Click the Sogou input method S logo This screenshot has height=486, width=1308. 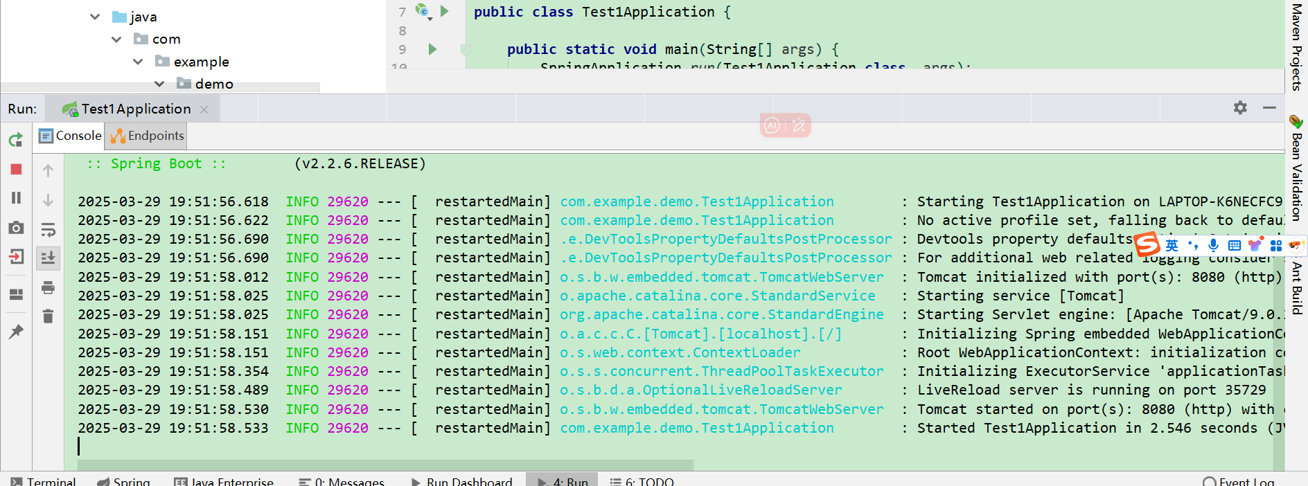click(x=1147, y=244)
